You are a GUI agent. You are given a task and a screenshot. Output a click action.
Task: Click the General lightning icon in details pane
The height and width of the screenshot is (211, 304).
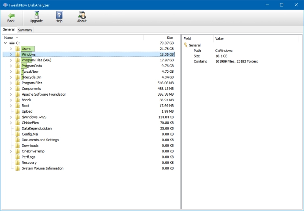(185, 45)
